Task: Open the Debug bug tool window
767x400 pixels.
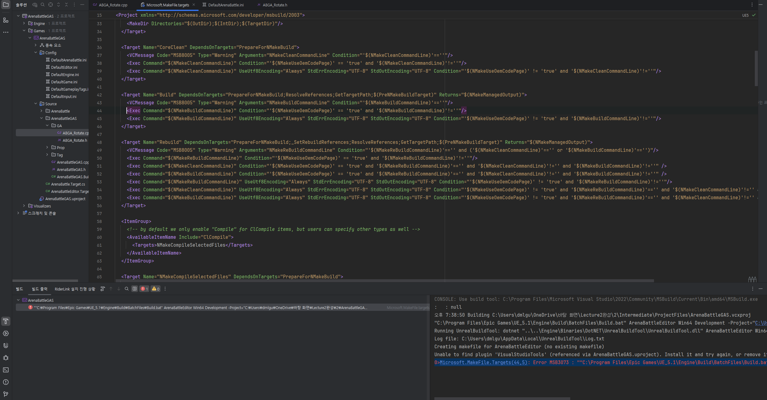Action: click(x=5, y=358)
